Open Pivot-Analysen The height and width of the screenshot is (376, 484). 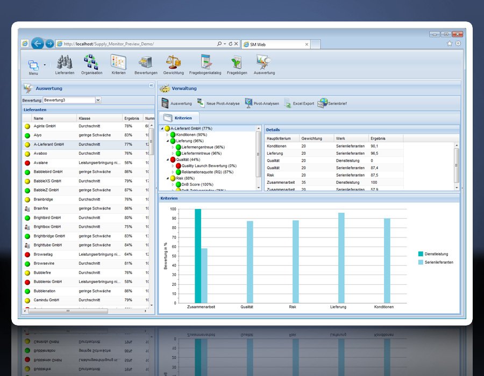coord(262,103)
